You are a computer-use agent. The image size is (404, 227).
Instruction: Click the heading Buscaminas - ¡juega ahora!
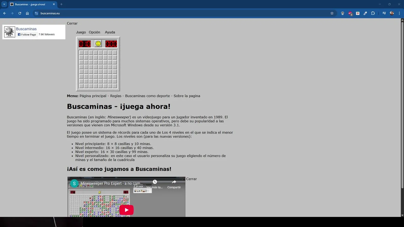119,107
